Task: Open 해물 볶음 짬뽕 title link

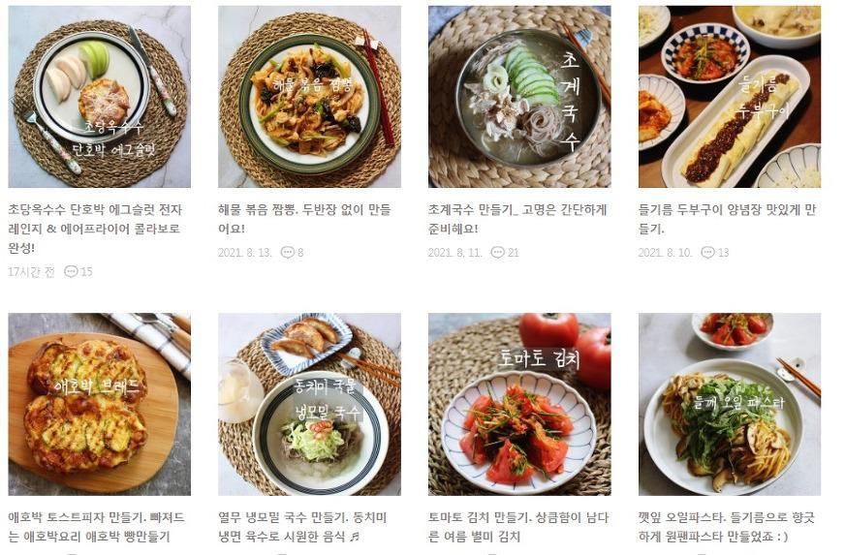Action: [304, 219]
